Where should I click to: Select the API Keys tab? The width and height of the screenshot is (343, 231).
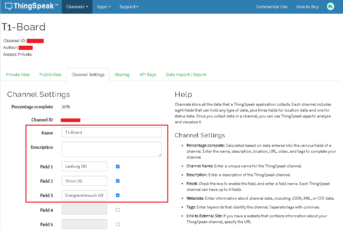tap(148, 75)
